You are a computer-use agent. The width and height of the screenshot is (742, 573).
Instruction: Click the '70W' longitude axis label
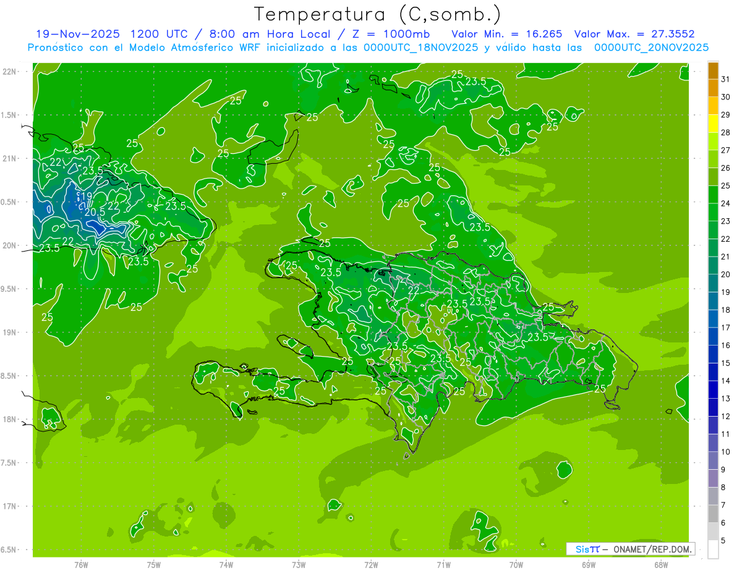point(516,565)
